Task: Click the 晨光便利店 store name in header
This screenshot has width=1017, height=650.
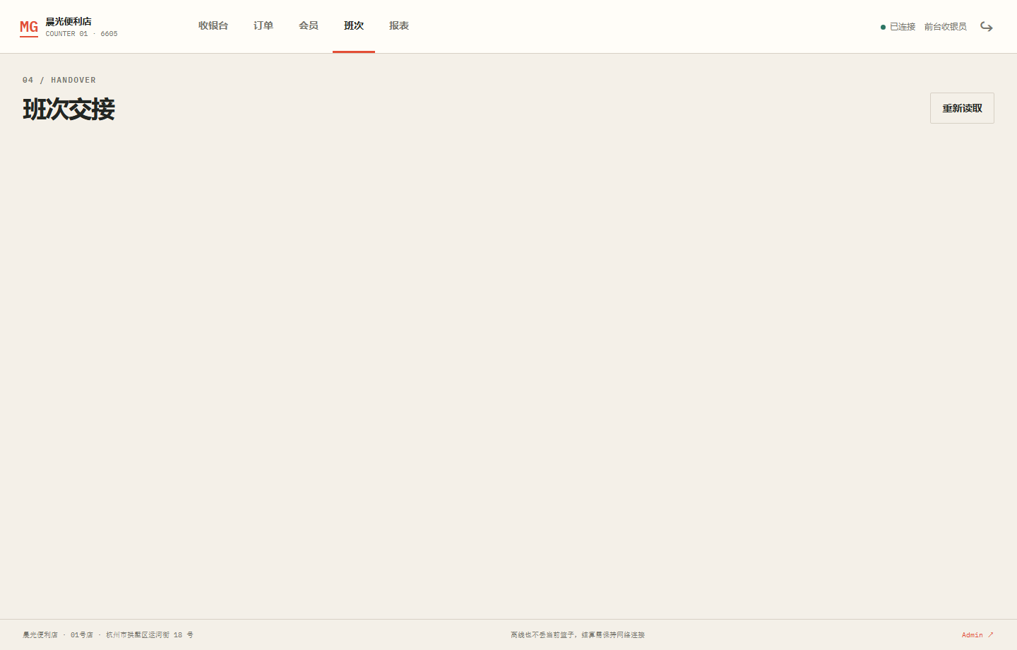Action: pyautogui.click(x=69, y=21)
